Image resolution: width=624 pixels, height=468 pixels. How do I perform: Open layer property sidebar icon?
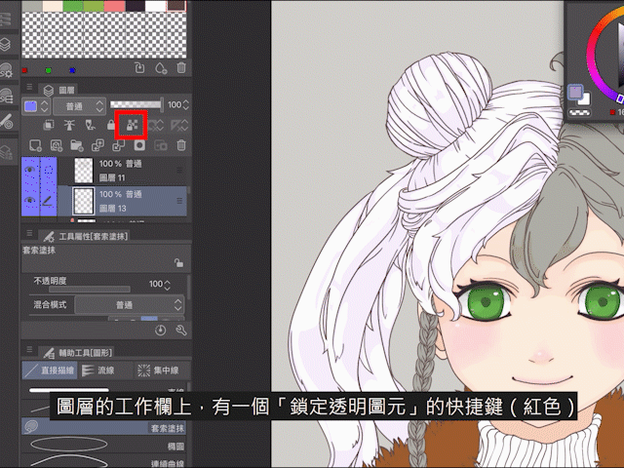[x=6, y=152]
